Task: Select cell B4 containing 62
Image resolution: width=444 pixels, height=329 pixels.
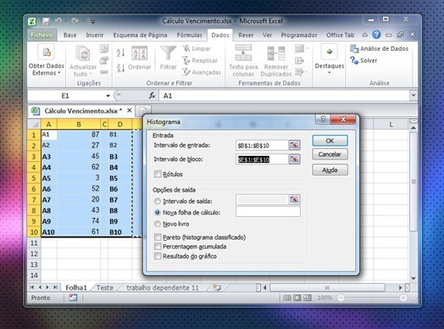Action: tap(79, 167)
